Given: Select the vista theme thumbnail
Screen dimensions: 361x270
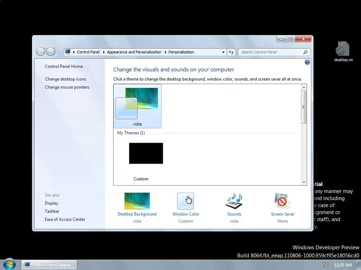Looking at the screenshot, I should 137,106.
